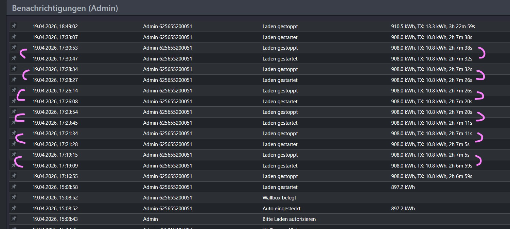Viewport: 510px width, 229px height.
Task: Toggle pin on Bitte Laden autorisieren notification
Action: point(14,219)
